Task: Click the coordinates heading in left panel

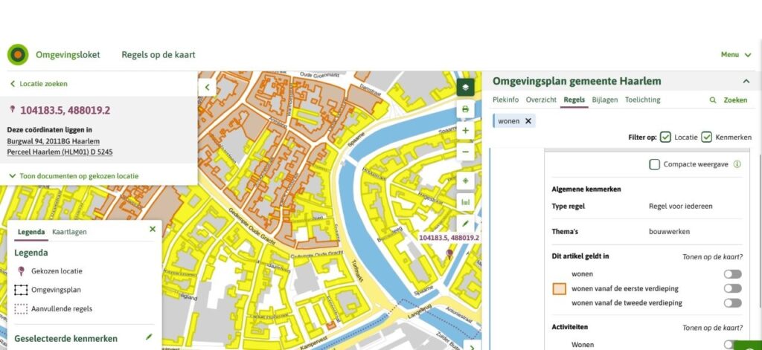Action: pyautogui.click(x=65, y=110)
